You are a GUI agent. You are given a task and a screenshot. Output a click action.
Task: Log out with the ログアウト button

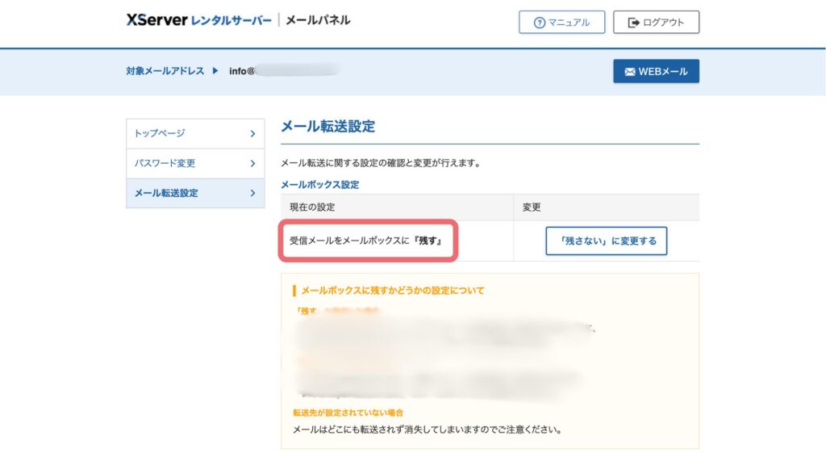coord(656,23)
